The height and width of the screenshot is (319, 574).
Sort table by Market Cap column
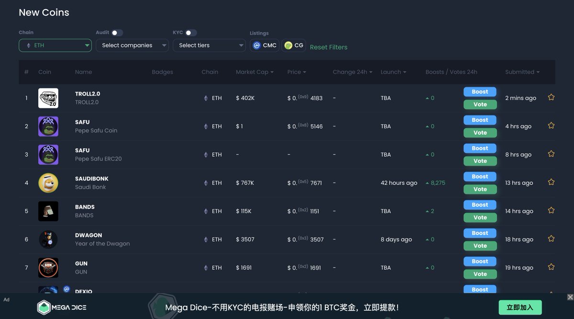[254, 72]
